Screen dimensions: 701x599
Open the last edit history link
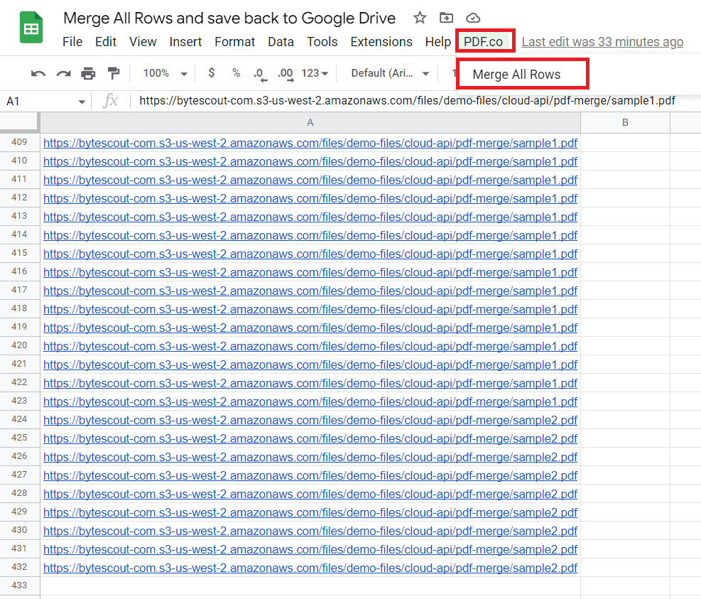pyautogui.click(x=602, y=42)
